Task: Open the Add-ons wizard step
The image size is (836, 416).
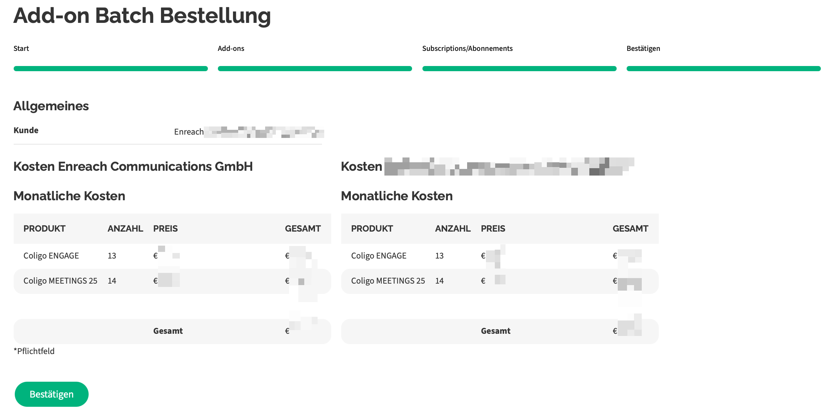Action: pyautogui.click(x=231, y=48)
